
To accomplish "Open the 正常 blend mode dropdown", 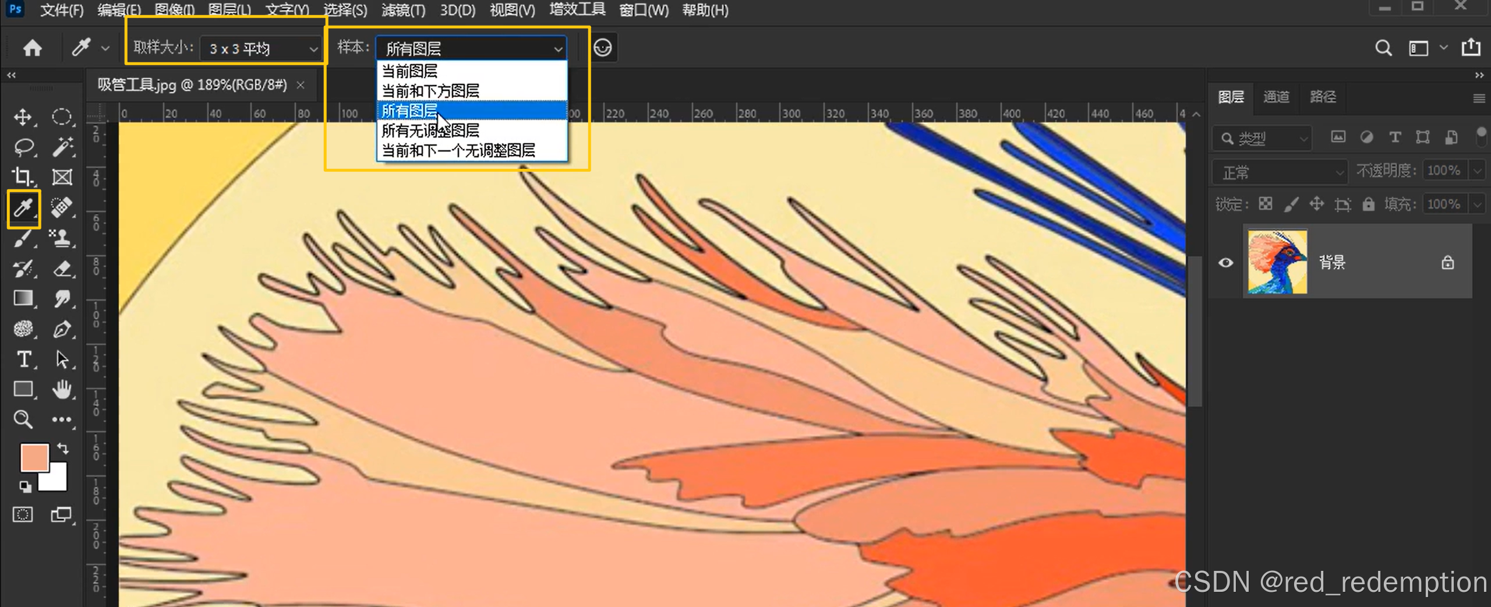I will (x=1280, y=172).
